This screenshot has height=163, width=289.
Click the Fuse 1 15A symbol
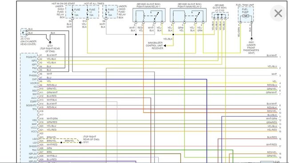click(72, 12)
